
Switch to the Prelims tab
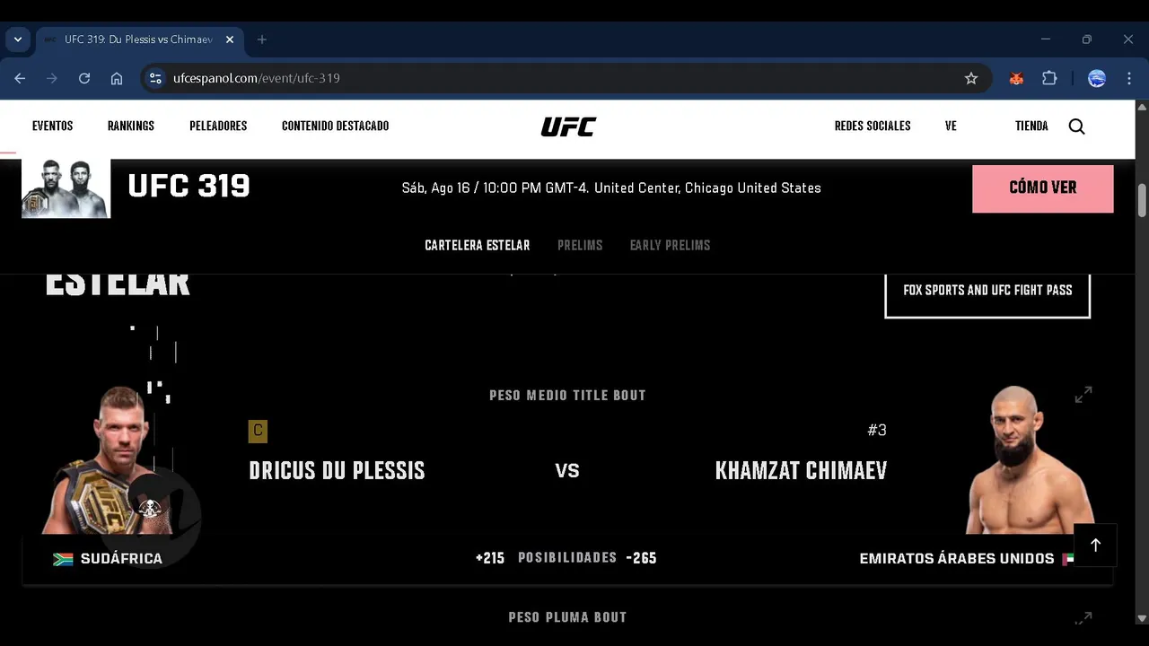point(580,245)
